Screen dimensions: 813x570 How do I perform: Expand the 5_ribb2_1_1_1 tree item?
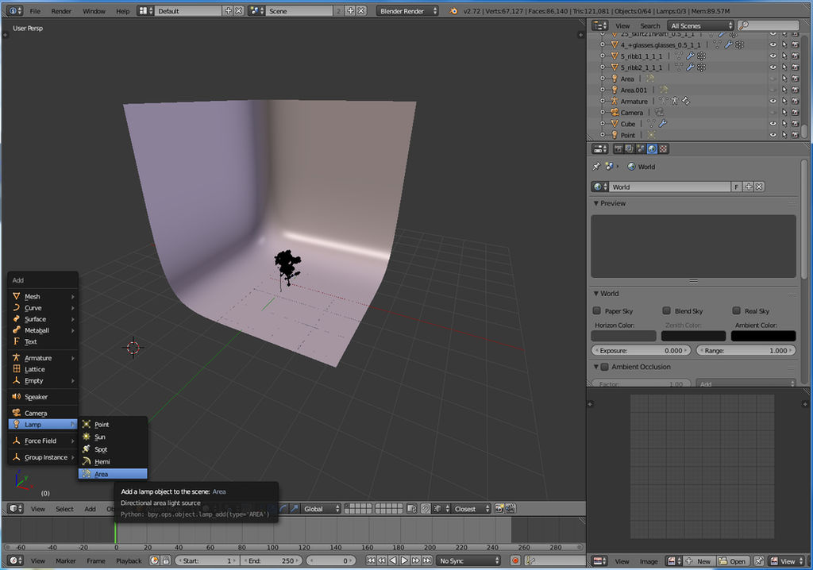coord(603,67)
